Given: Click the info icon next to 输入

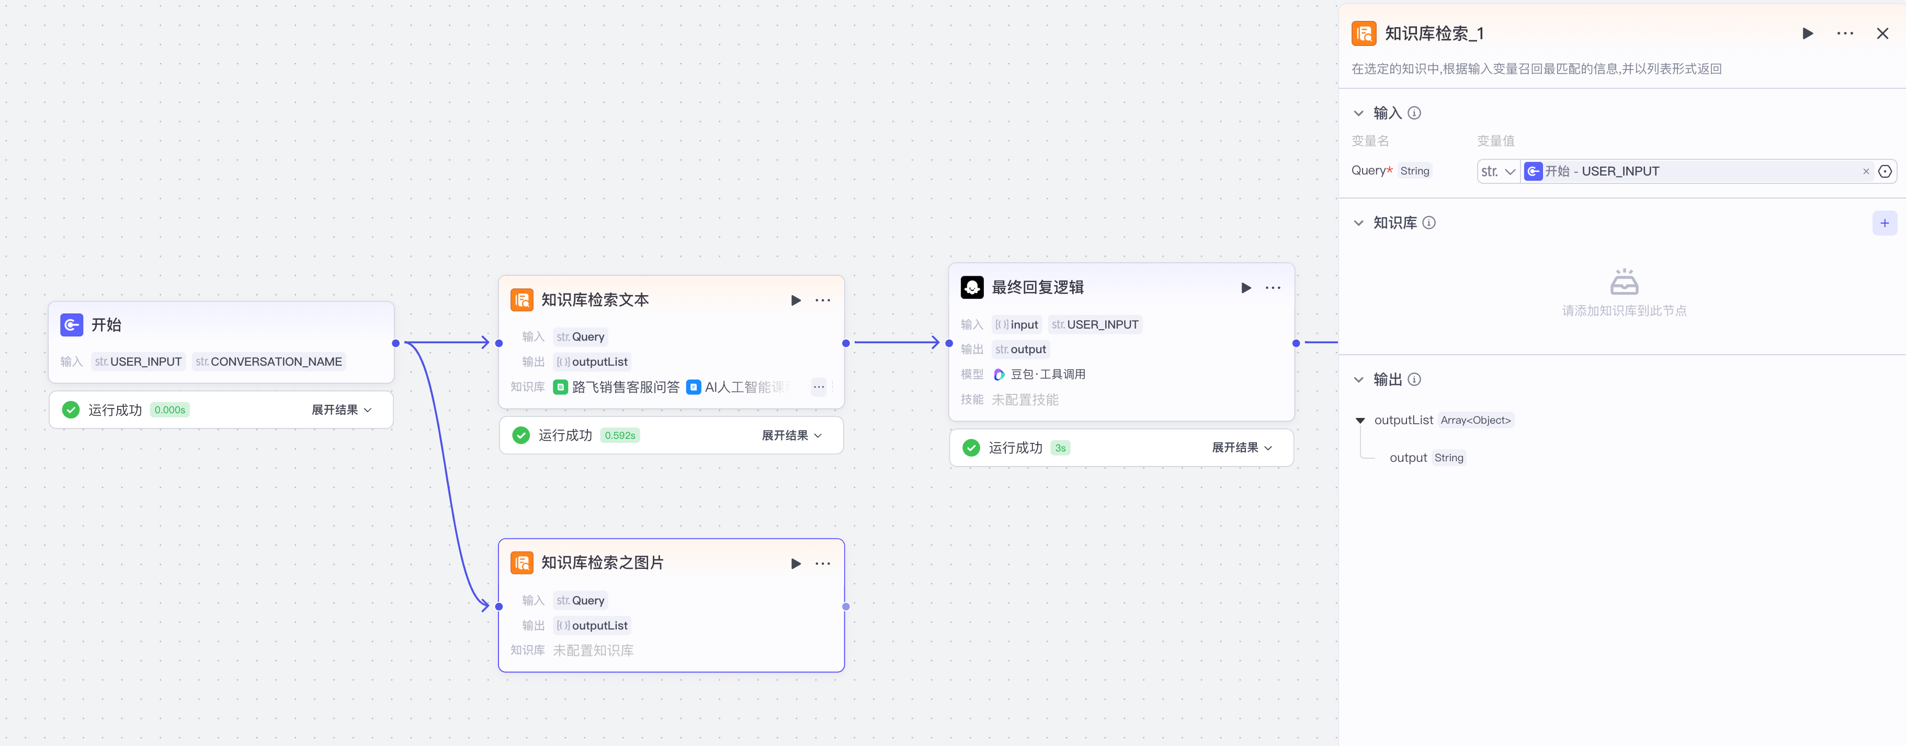Looking at the screenshot, I should coord(1414,113).
